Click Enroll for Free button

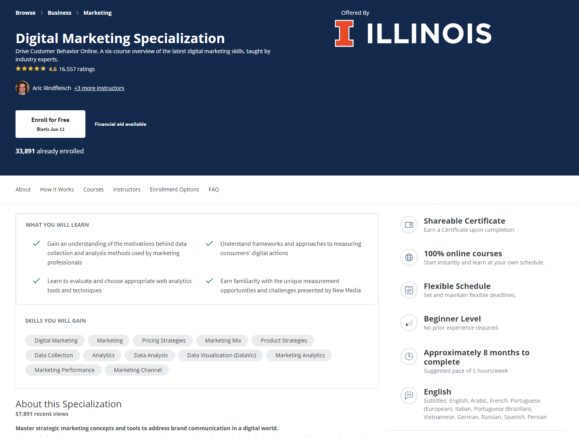pyautogui.click(x=50, y=124)
